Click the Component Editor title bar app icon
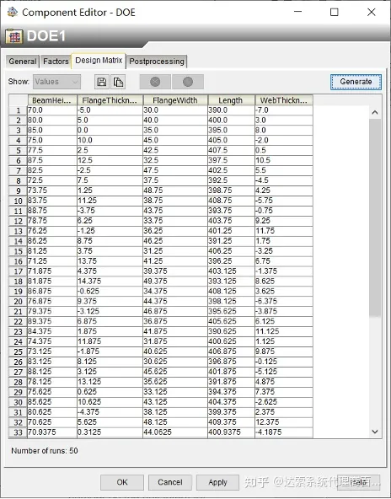The image size is (391, 499). click(13, 12)
